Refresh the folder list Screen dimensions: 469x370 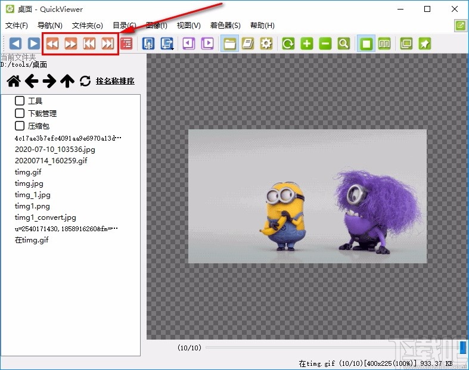[85, 81]
